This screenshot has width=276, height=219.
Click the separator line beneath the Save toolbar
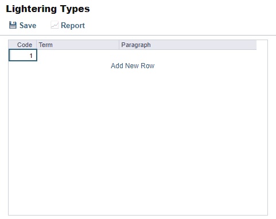click(x=138, y=36)
